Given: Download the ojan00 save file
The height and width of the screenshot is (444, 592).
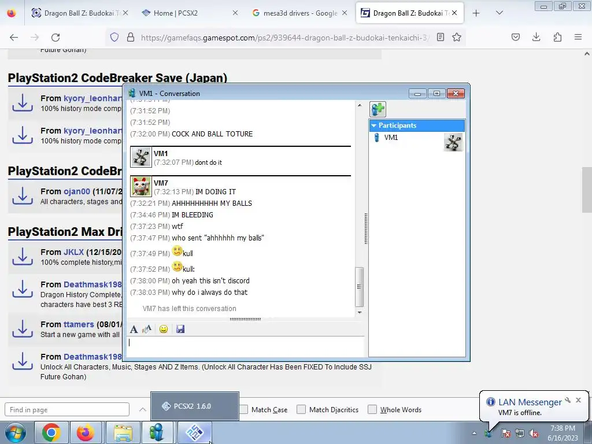Looking at the screenshot, I should (x=23, y=196).
